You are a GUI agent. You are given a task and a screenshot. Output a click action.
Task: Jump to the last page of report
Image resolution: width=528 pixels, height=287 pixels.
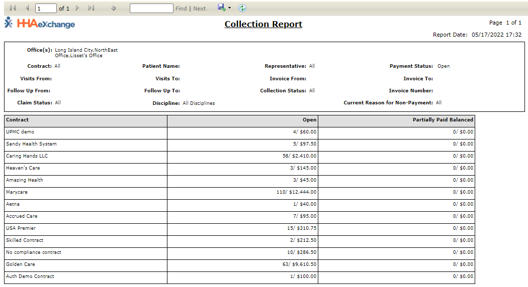tap(91, 8)
